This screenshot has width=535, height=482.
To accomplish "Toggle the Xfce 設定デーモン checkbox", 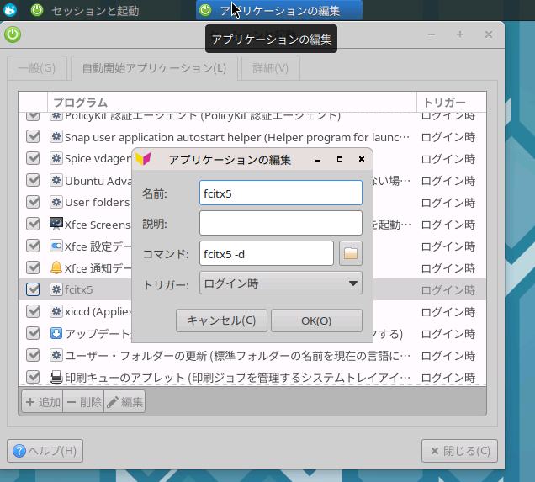I will pos(33,246).
